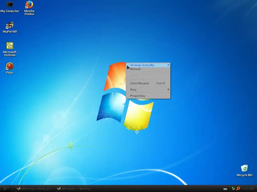Open the My Computer desktop icon

pos(10,7)
